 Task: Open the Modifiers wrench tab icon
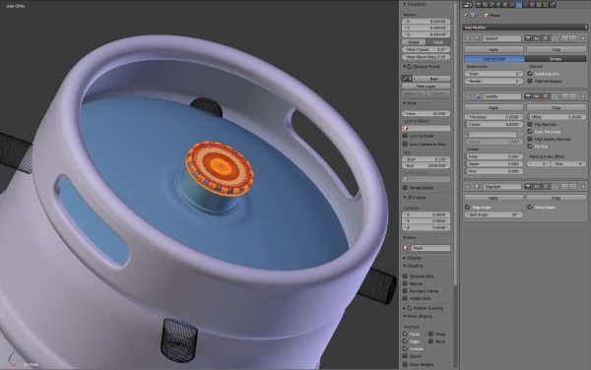519,5
